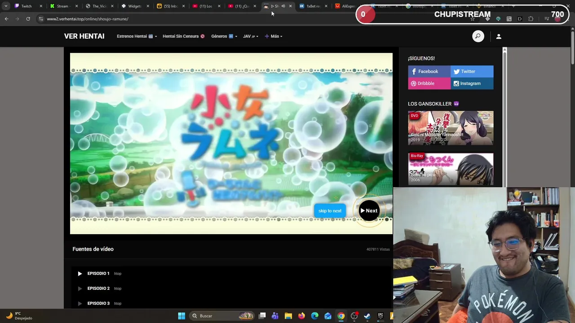This screenshot has height=323, width=575.
Task: Open the Widgets browser tab
Action: point(134,6)
